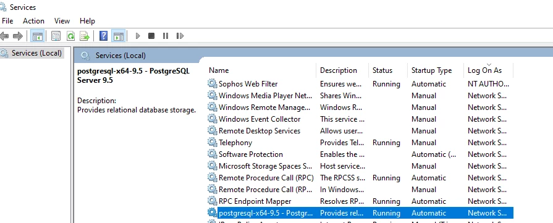The image size is (553, 223).
Task: Open the Action menu
Action: pyautogui.click(x=33, y=21)
